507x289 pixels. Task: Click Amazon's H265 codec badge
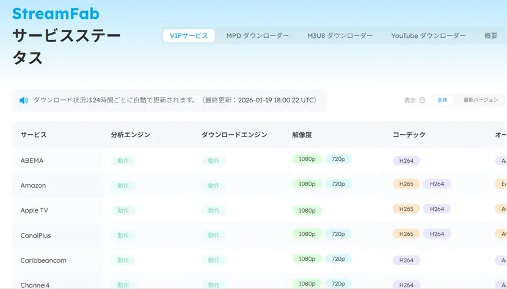pyautogui.click(x=406, y=184)
